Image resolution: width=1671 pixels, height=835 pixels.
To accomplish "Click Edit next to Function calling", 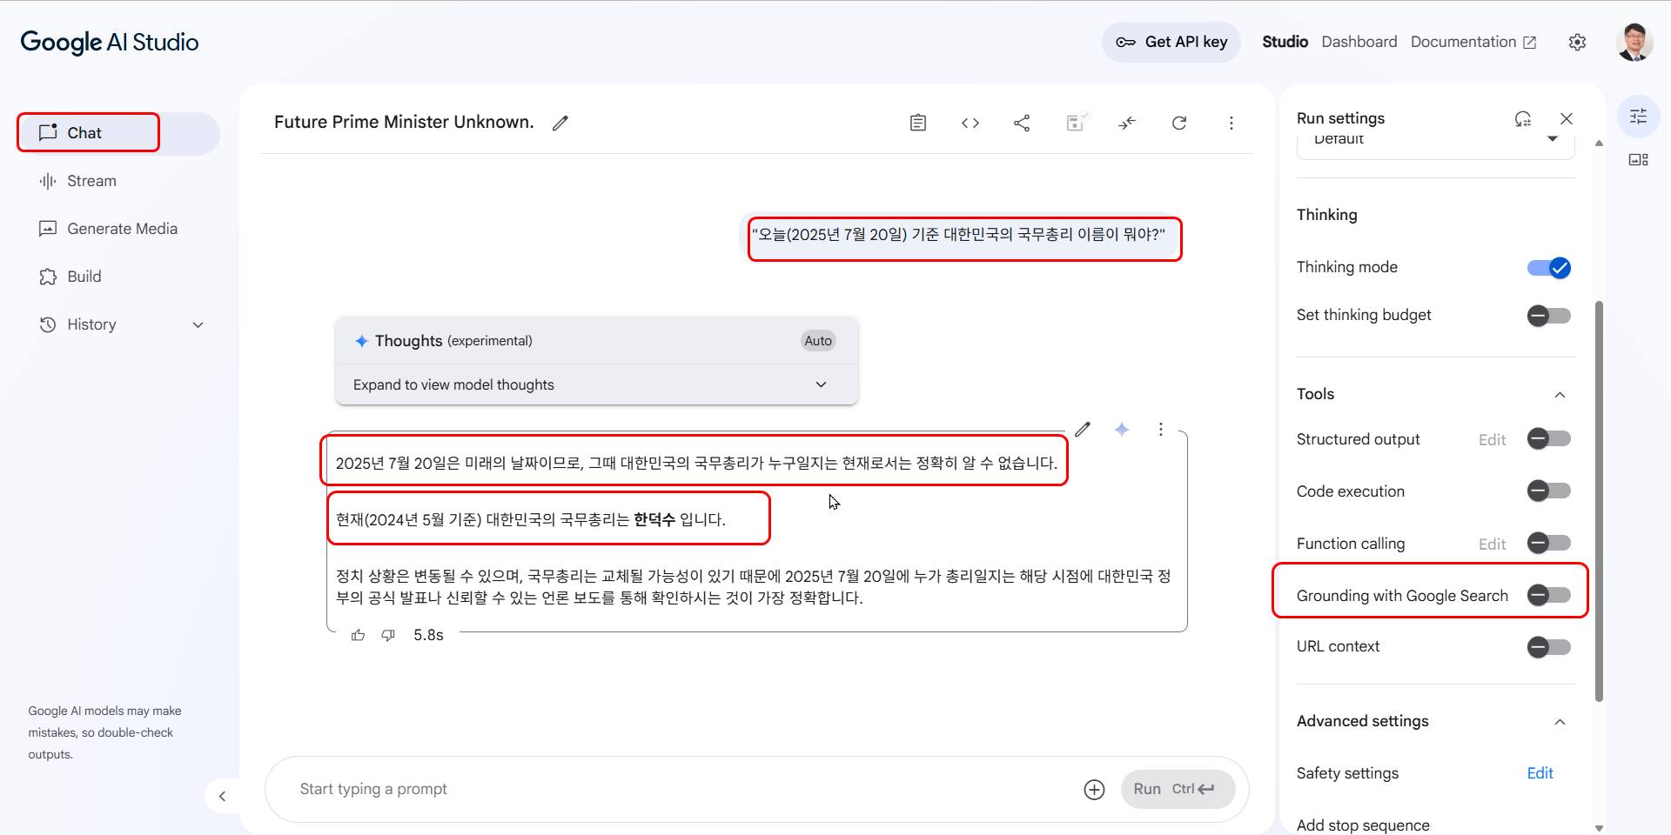I will tap(1492, 544).
